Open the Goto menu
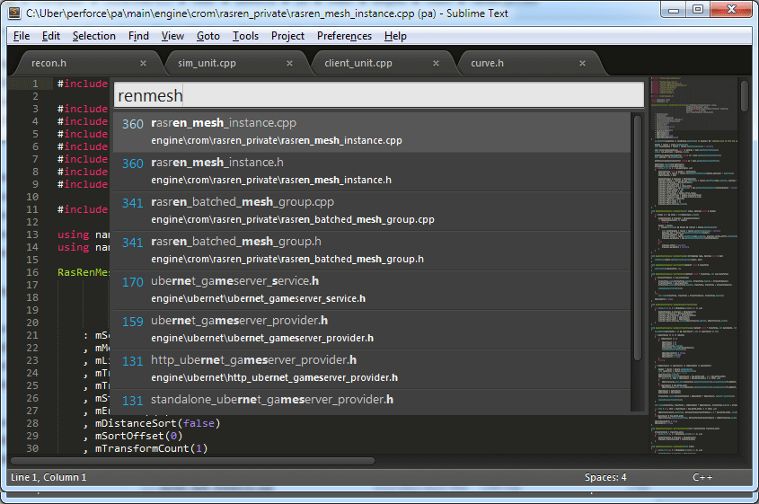The height and width of the screenshot is (504, 759). (x=207, y=36)
